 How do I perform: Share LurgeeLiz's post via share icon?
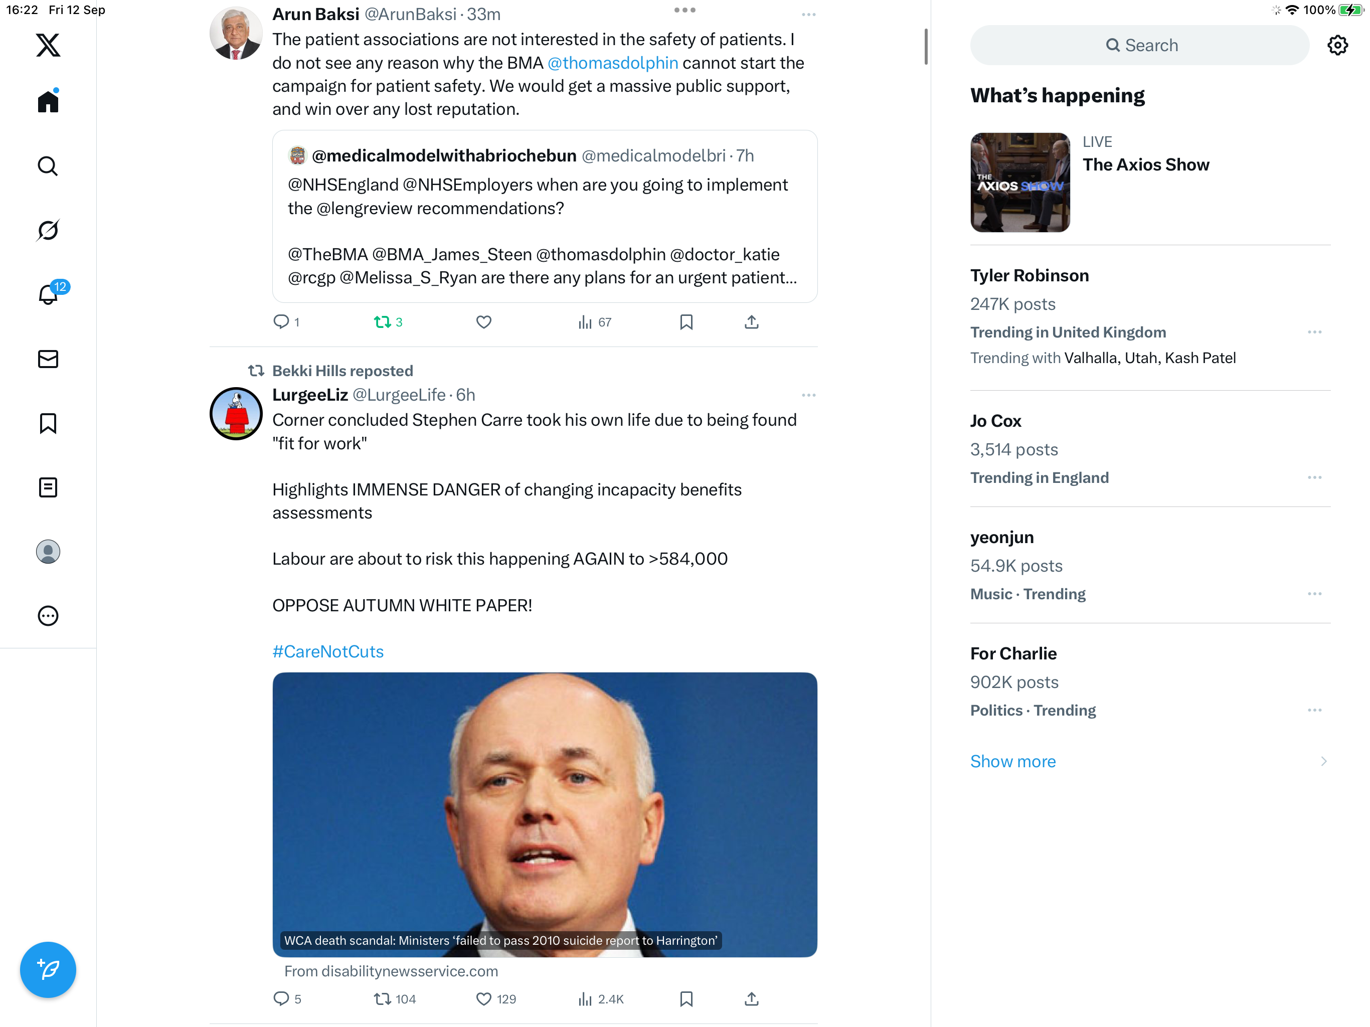pyautogui.click(x=751, y=999)
